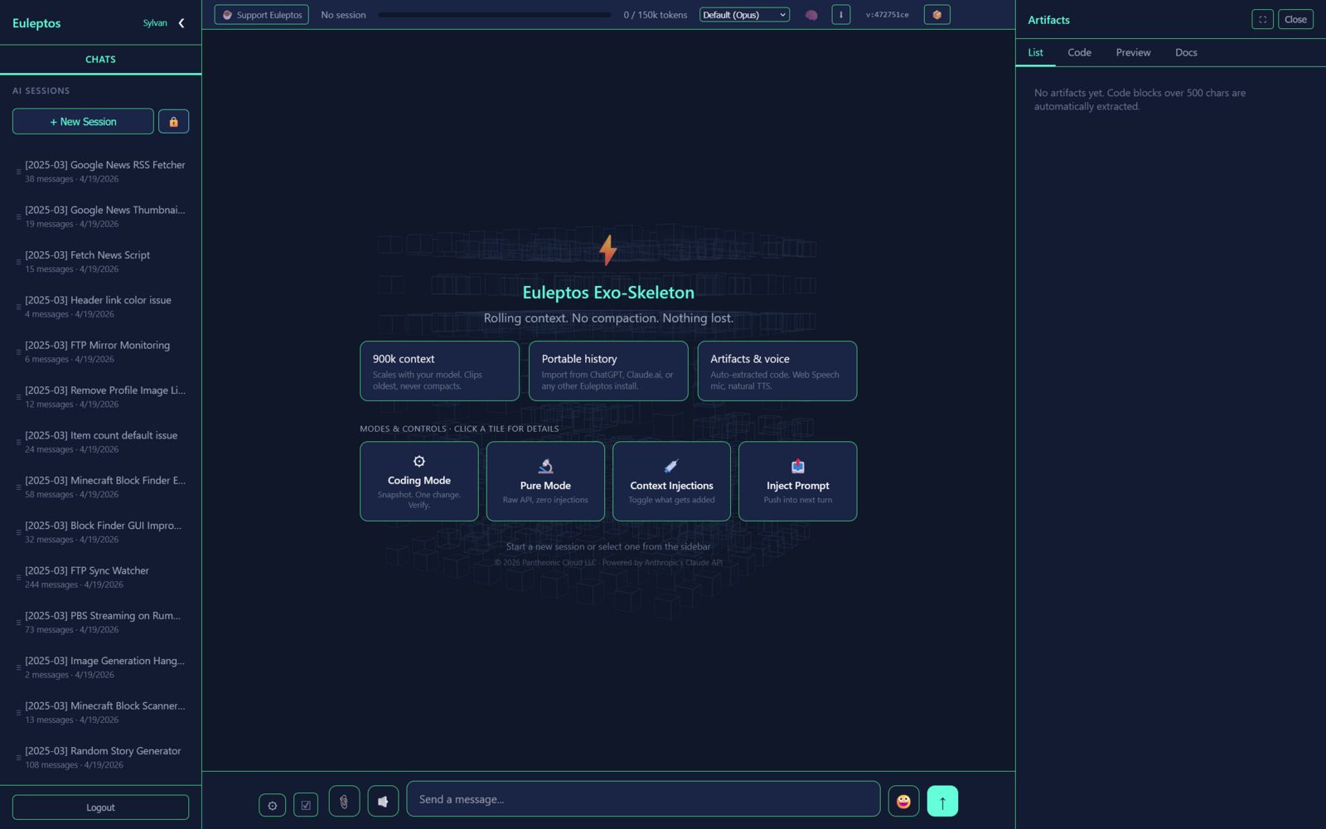Open session Minecraft Block Scanner...
The height and width of the screenshot is (829, 1326).
click(x=100, y=712)
